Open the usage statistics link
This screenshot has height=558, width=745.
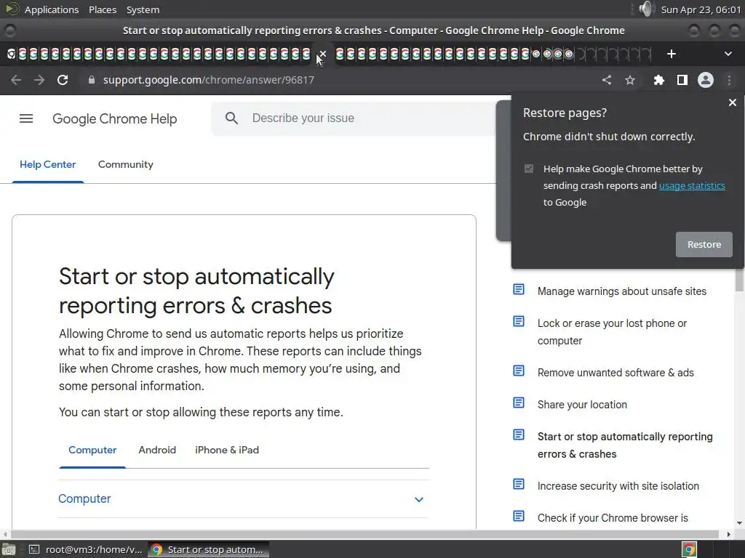pos(692,185)
